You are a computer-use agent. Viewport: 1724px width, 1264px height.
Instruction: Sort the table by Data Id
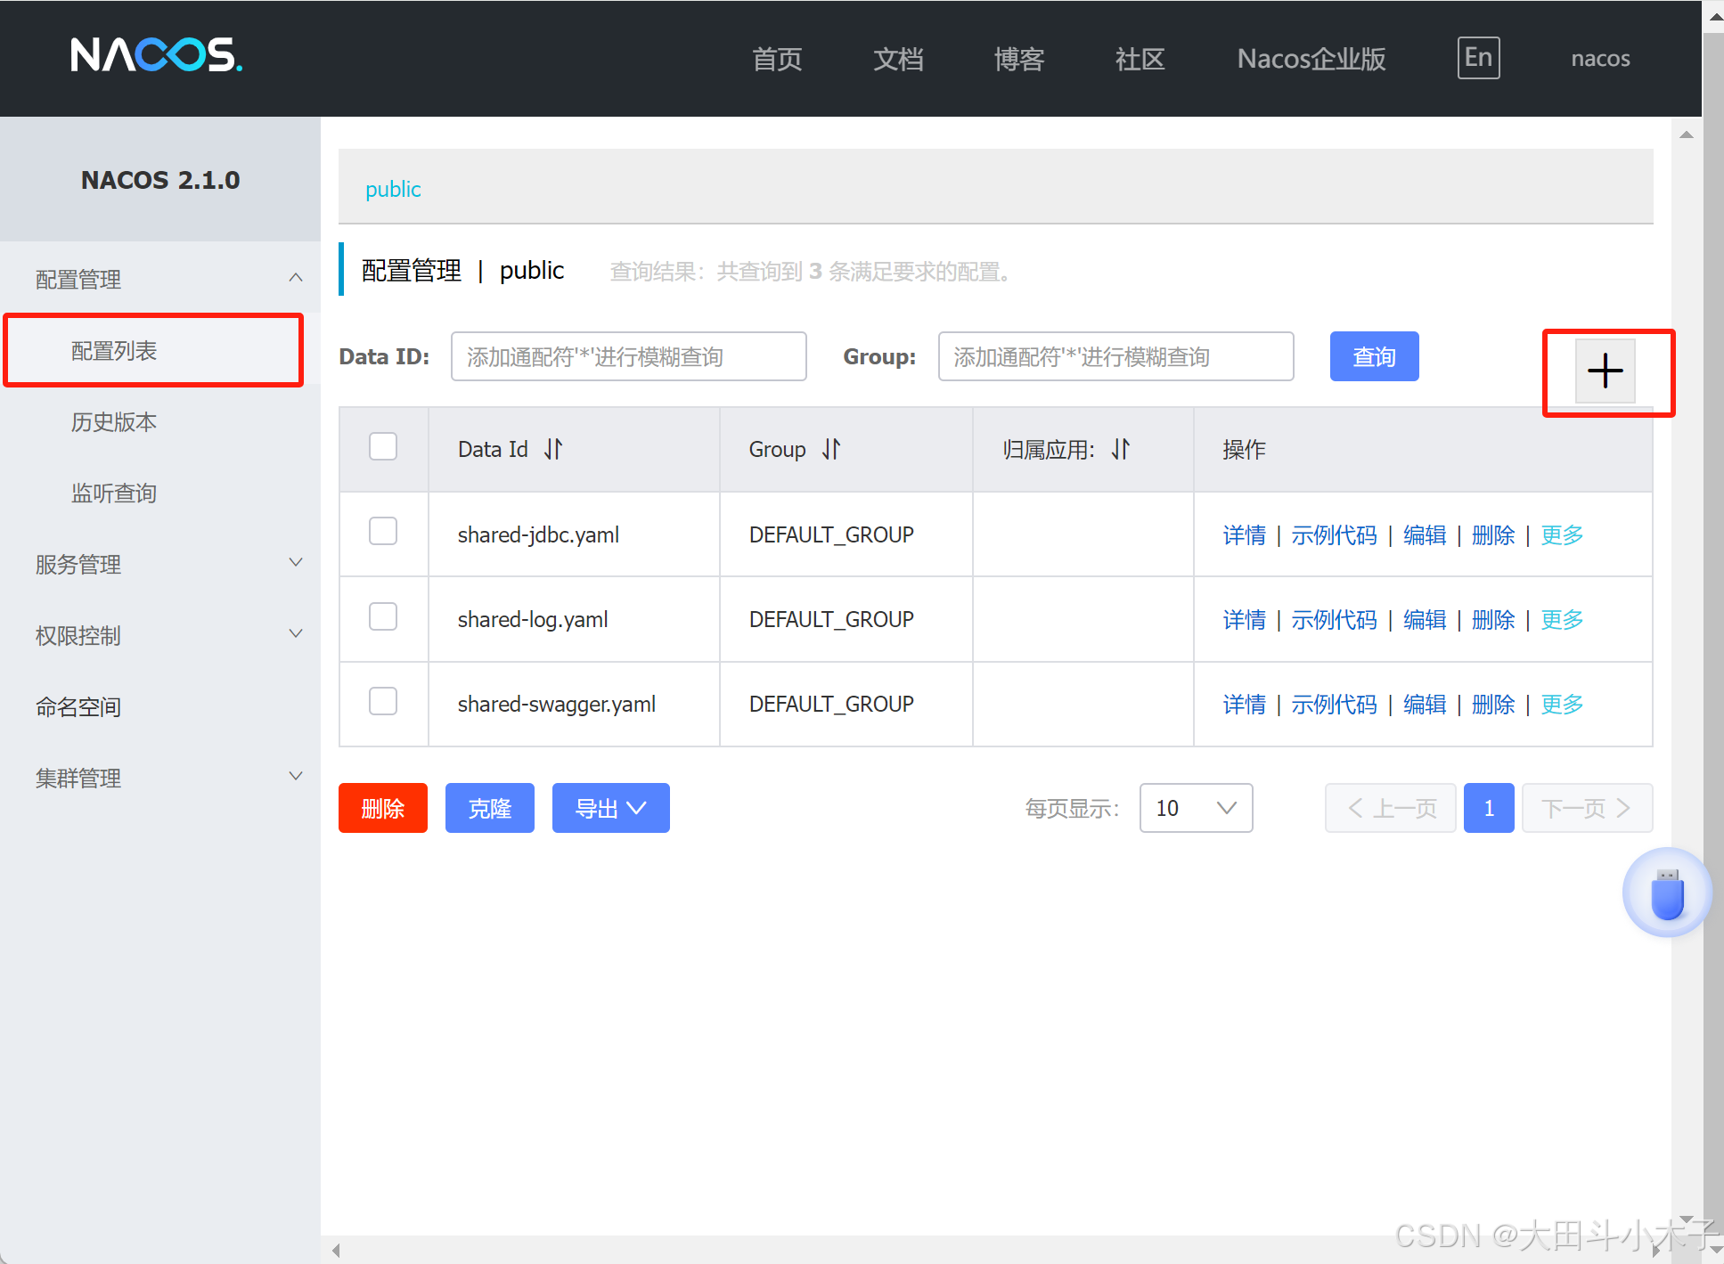553,449
